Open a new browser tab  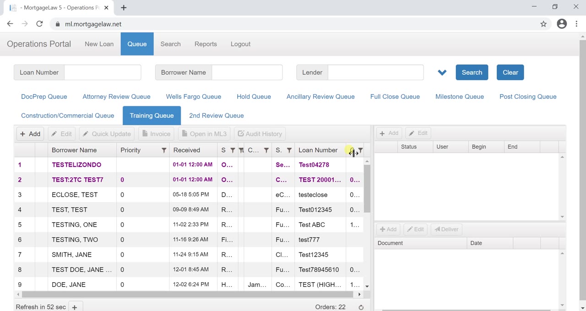pyautogui.click(x=124, y=8)
